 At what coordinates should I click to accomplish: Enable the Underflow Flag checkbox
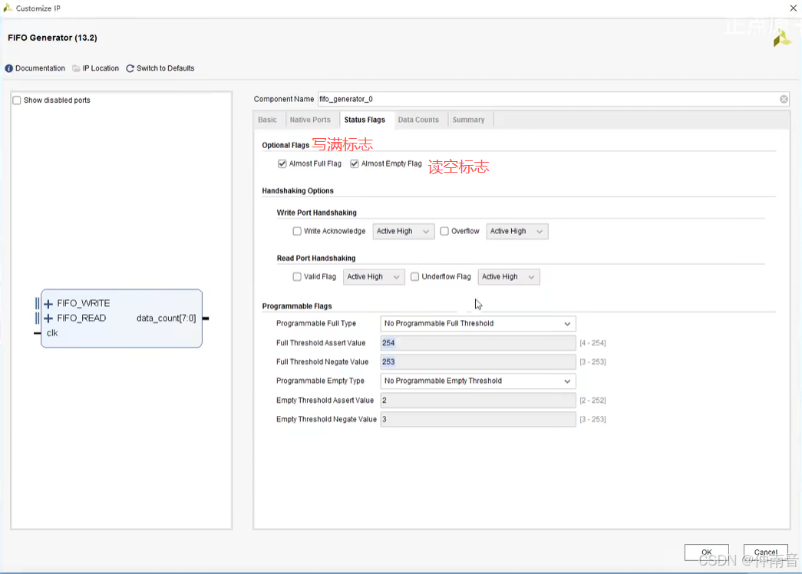[x=414, y=277]
